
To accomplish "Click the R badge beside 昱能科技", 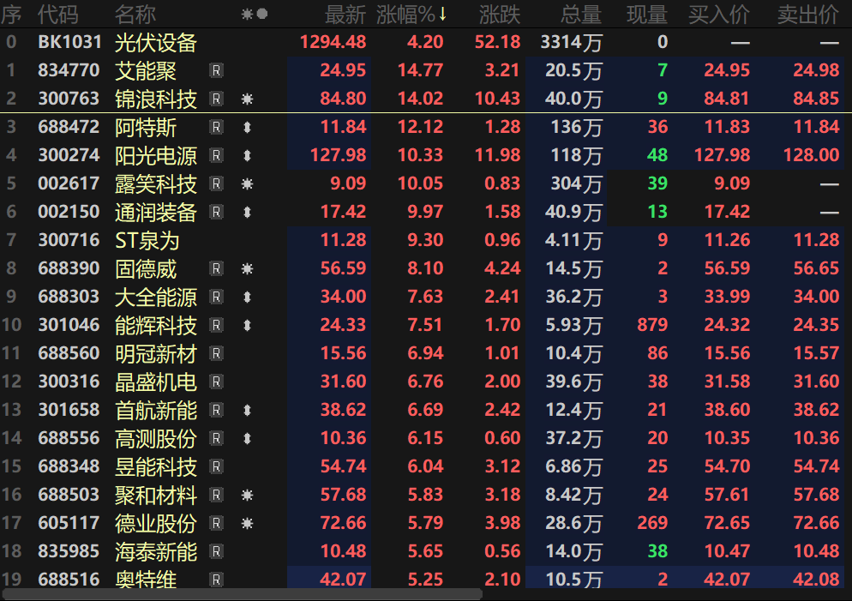I will tap(216, 466).
